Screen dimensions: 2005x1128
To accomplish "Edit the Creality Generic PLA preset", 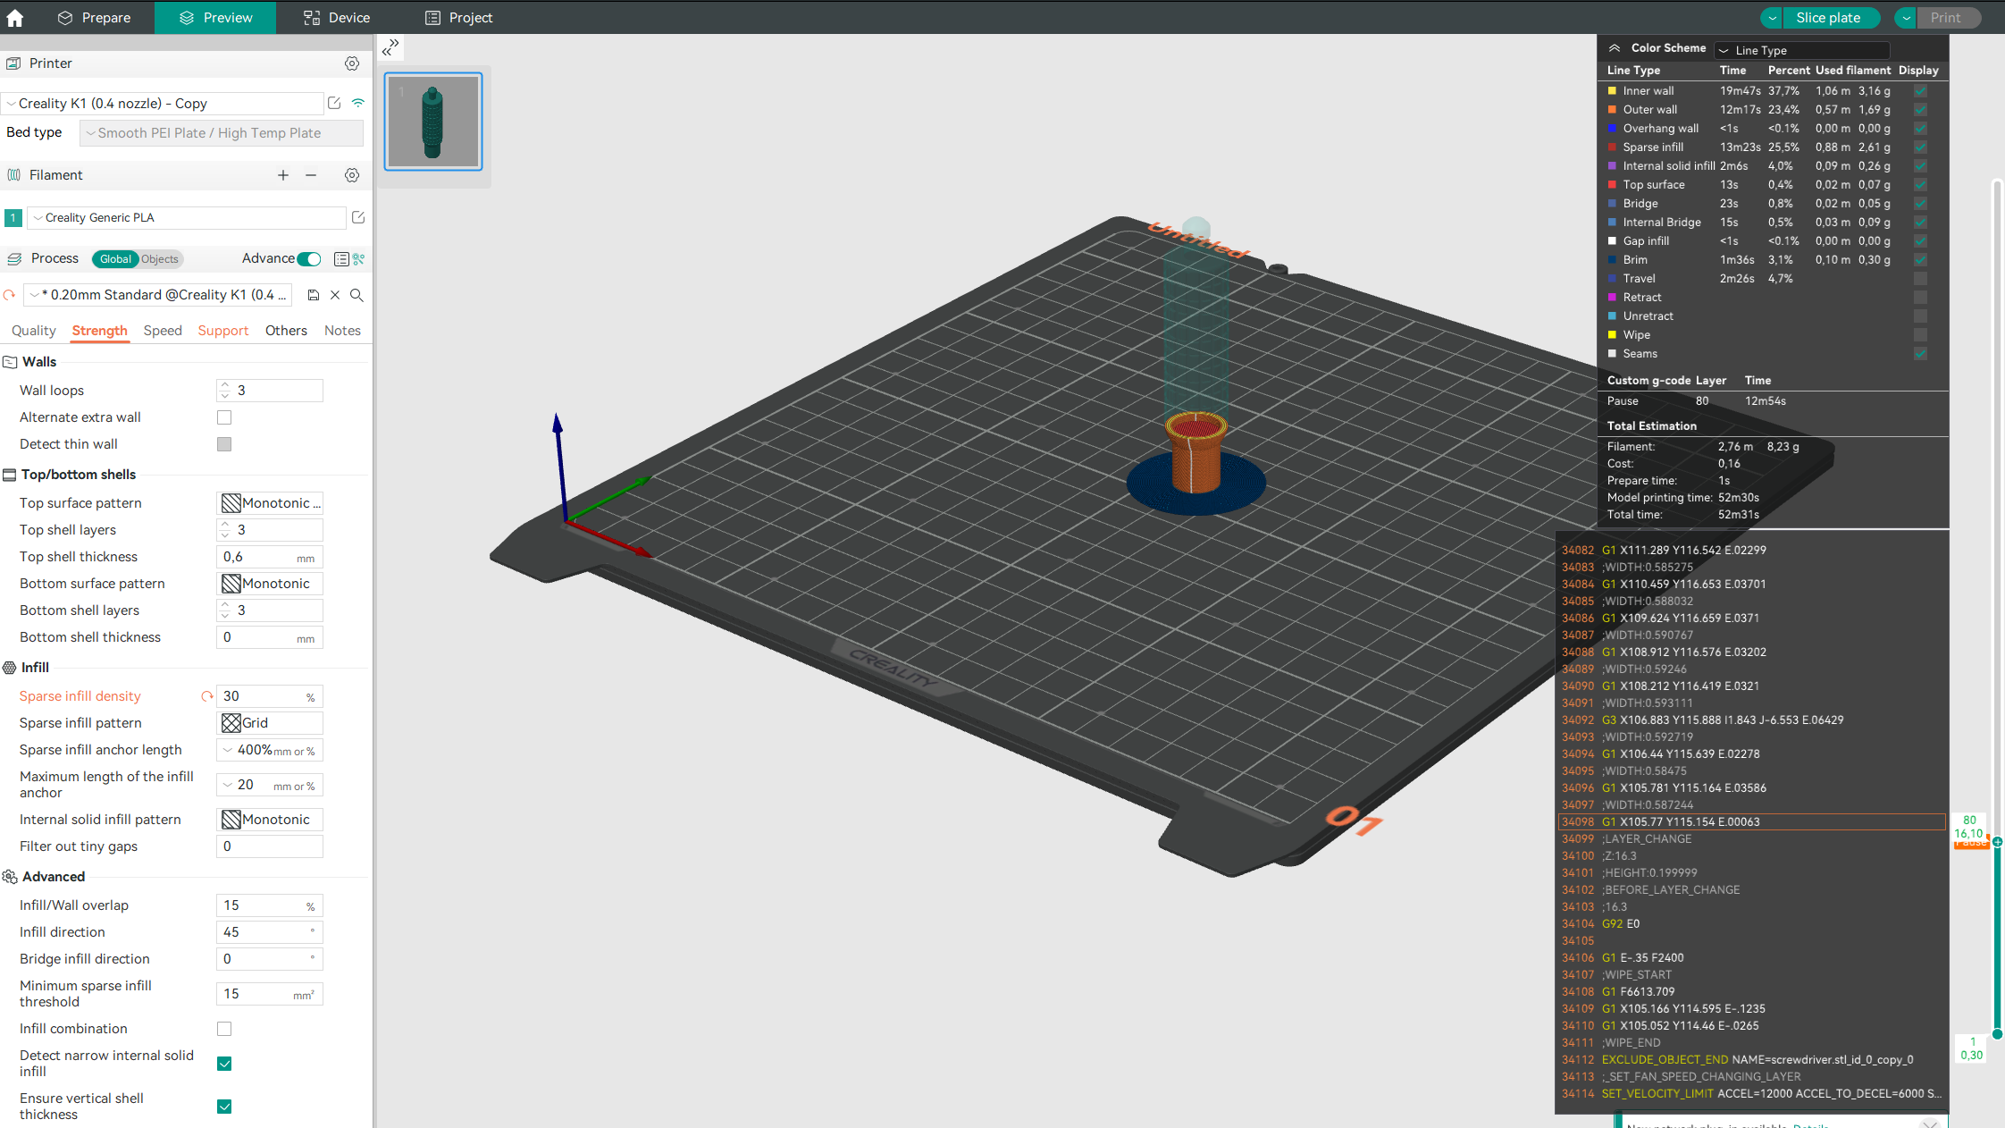I will pyautogui.click(x=358, y=217).
